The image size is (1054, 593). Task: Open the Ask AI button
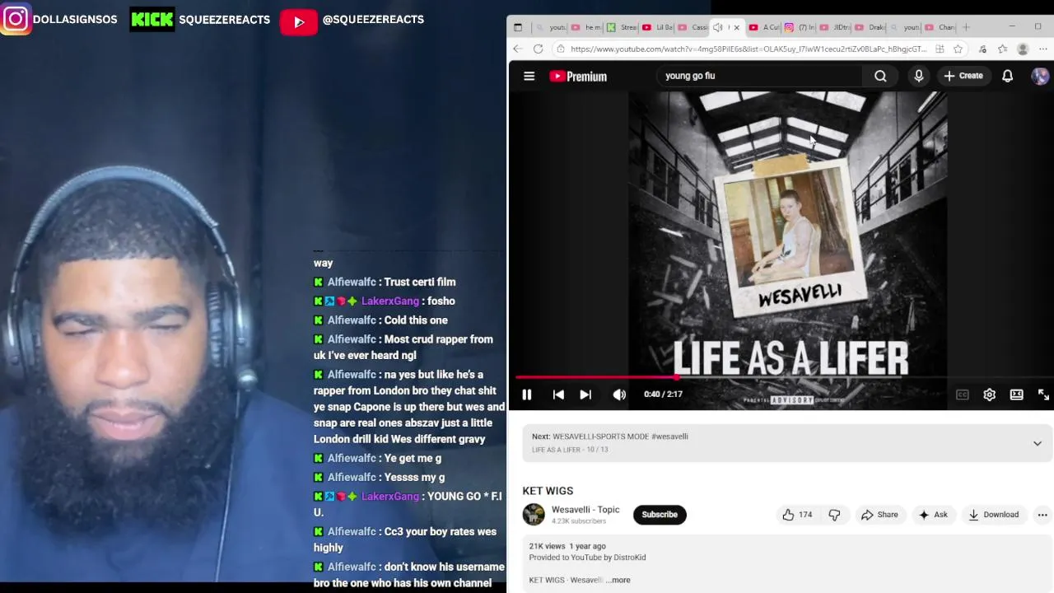point(933,515)
